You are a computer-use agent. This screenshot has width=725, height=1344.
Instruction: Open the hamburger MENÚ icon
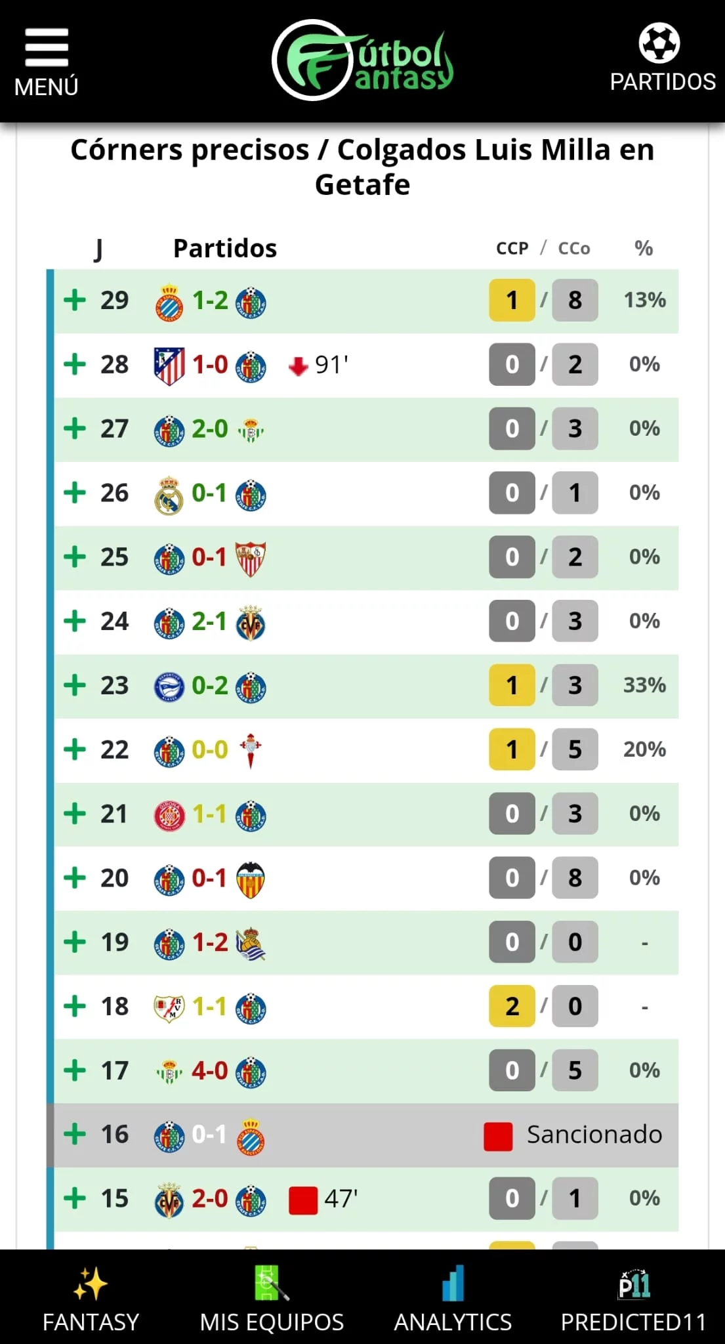[x=46, y=49]
